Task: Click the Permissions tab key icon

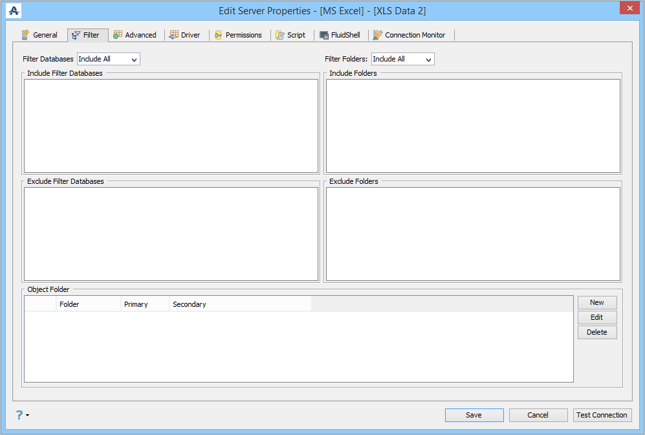Action: pos(219,35)
